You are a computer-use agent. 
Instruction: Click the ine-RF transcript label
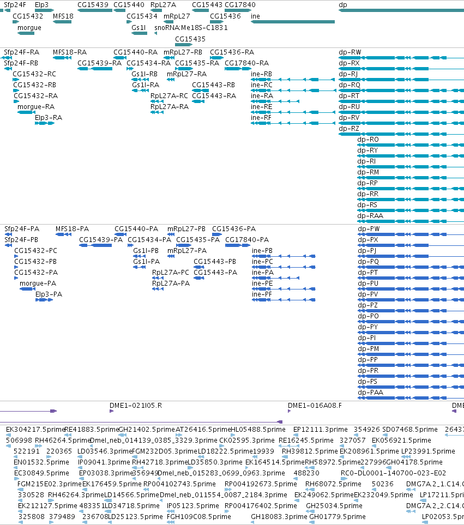coord(261,118)
